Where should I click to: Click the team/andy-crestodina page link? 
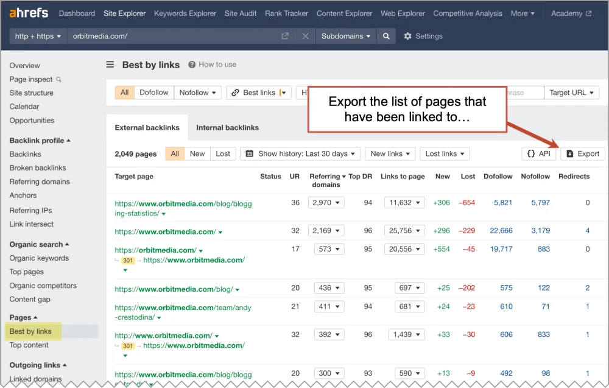click(183, 312)
